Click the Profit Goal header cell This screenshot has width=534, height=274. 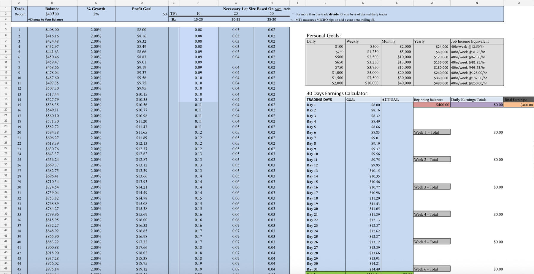(142, 9)
